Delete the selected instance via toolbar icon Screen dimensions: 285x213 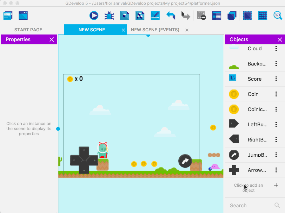[201, 16]
